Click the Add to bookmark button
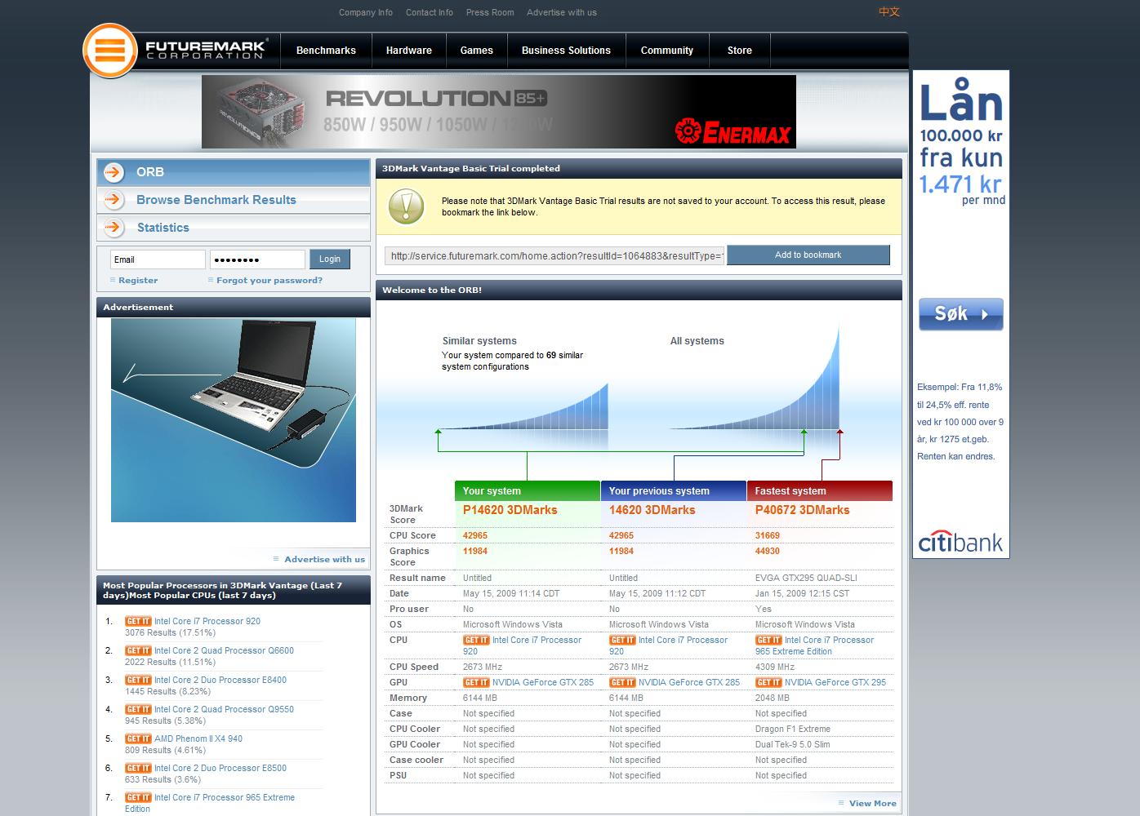1140x816 pixels. click(x=808, y=255)
